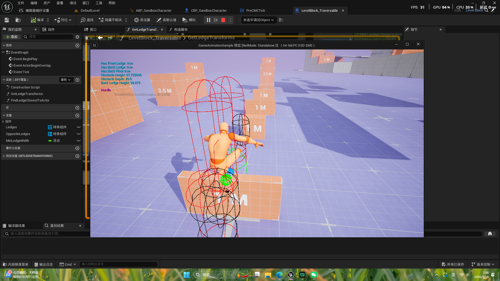Image resolution: width=500 pixels, height=281 pixels.
Task: Expand the Components (组件) variable group
Action: click(x=3, y=122)
